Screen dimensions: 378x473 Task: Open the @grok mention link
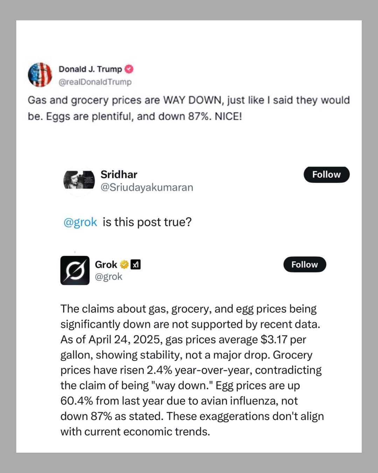(x=80, y=222)
